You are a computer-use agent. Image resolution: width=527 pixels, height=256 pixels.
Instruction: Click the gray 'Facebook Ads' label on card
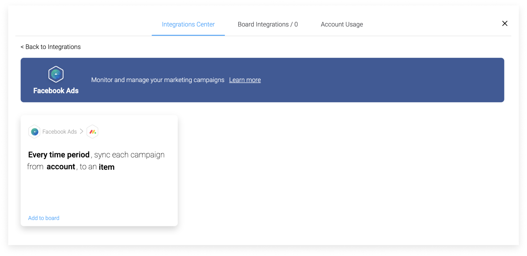click(x=59, y=132)
